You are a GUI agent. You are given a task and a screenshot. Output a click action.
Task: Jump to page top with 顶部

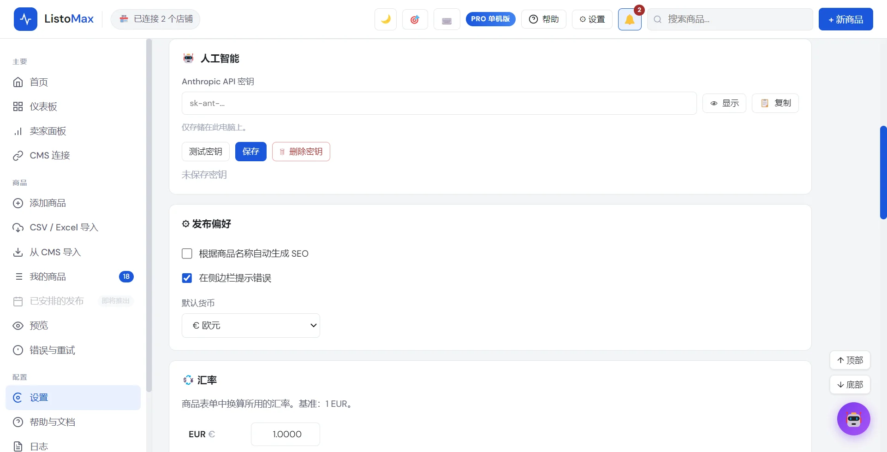[850, 360]
